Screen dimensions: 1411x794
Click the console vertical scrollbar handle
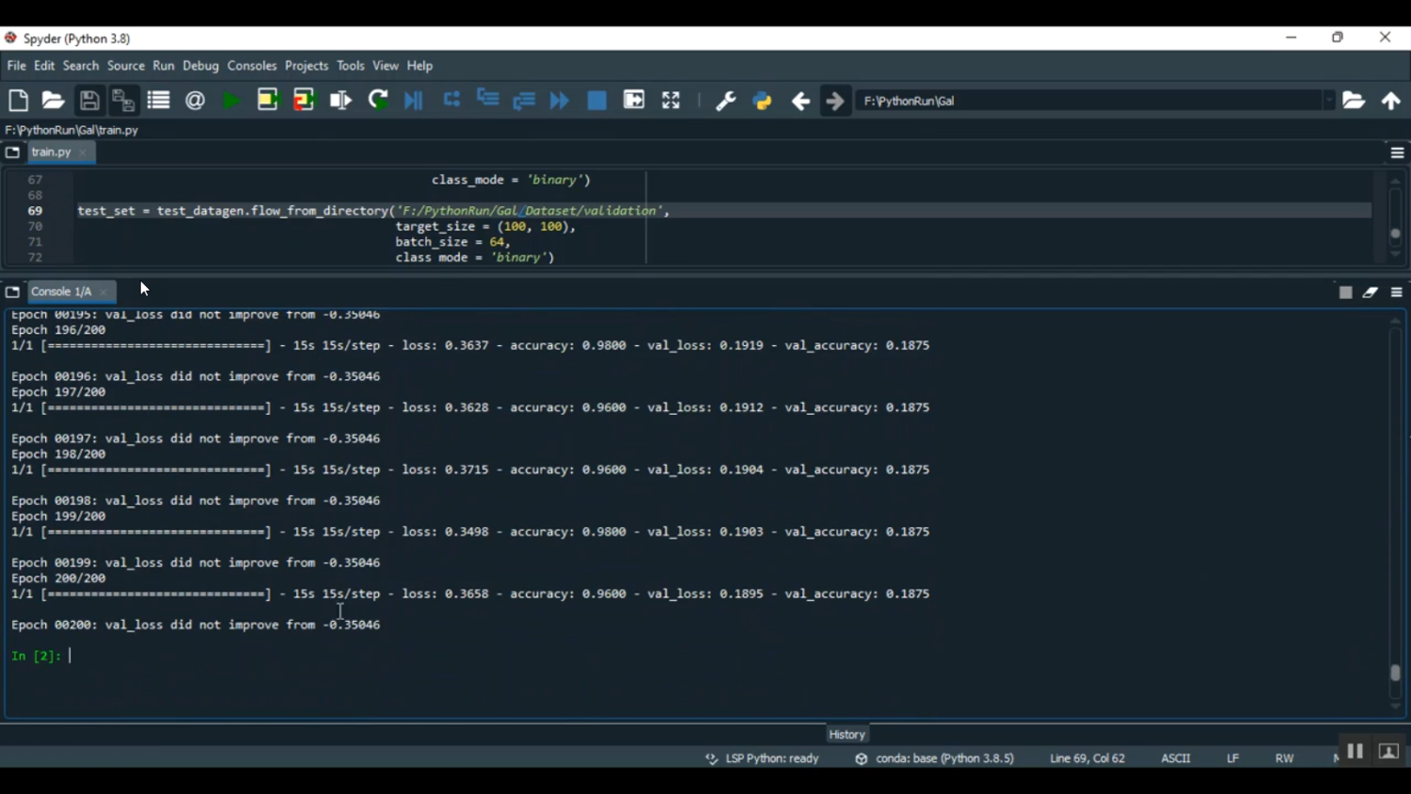1395,673
